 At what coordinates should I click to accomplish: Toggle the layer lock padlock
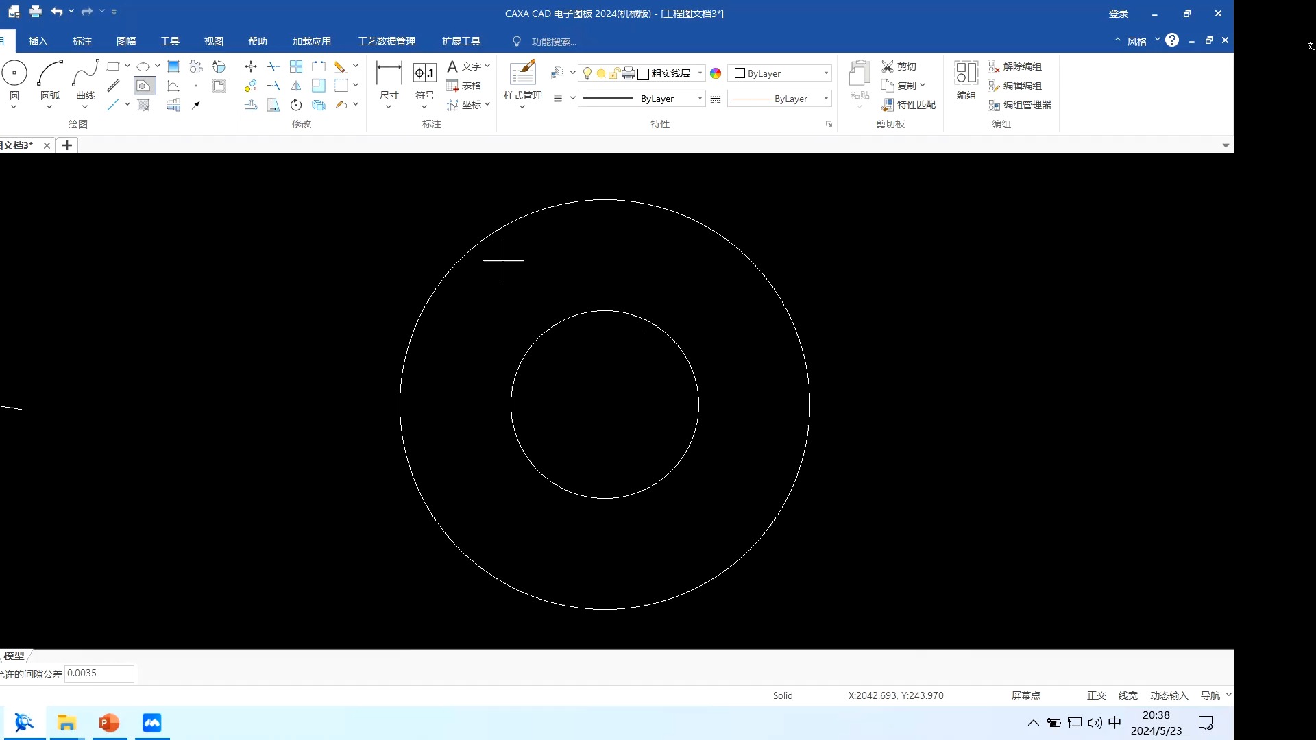[x=615, y=73]
